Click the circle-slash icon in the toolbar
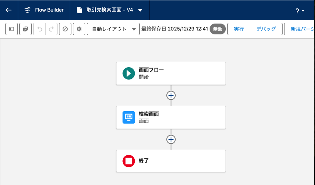The width and height of the screenshot is (315, 185). pos(65,29)
